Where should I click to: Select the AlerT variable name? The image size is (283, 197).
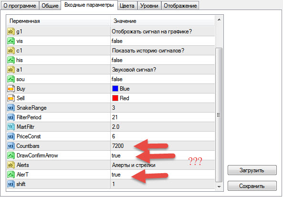[x=22, y=175]
